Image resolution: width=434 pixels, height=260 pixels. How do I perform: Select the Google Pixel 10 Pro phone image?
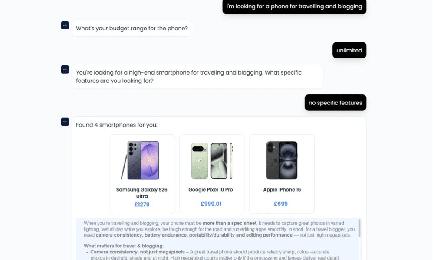point(212,159)
